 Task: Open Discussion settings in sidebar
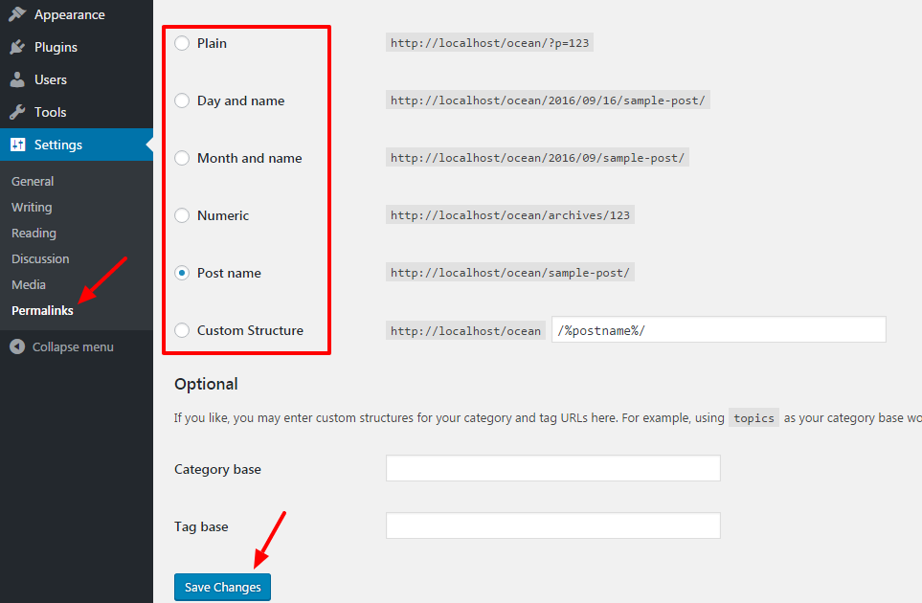tap(40, 258)
